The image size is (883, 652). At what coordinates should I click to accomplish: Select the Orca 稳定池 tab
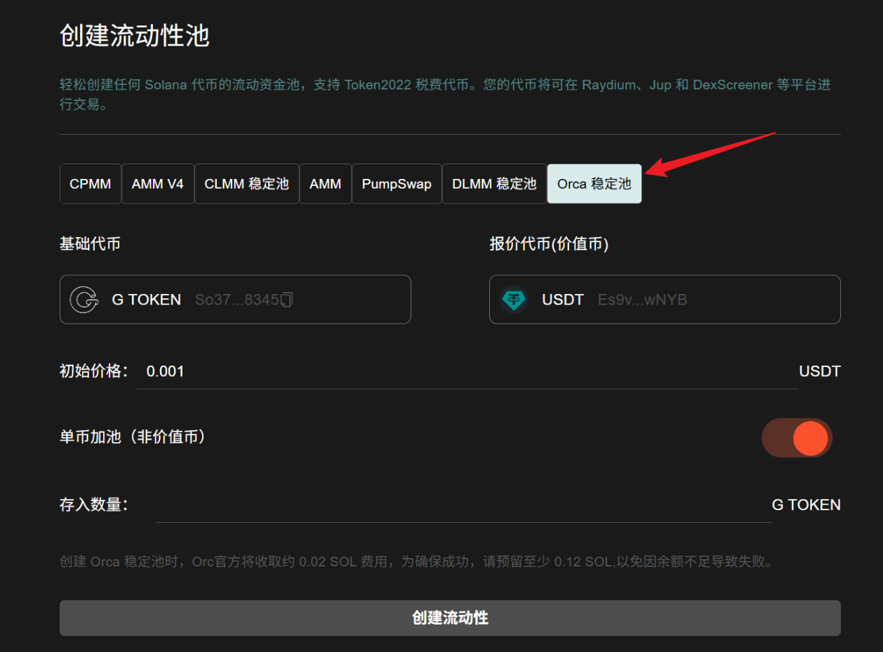click(x=594, y=184)
